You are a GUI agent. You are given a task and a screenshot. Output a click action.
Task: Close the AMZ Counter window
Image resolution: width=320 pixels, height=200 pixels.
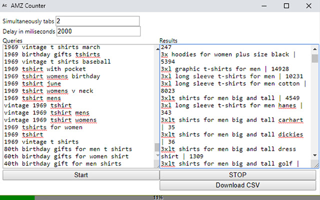(309, 5)
